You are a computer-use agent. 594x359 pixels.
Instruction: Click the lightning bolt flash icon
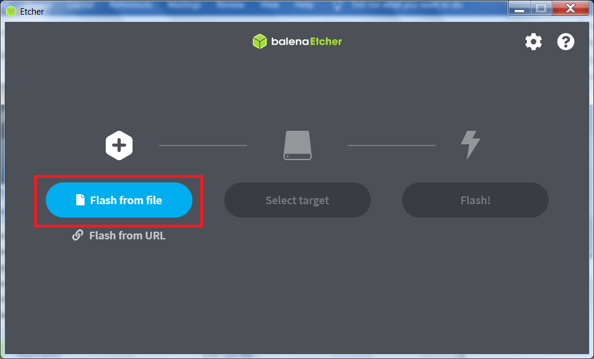point(470,145)
